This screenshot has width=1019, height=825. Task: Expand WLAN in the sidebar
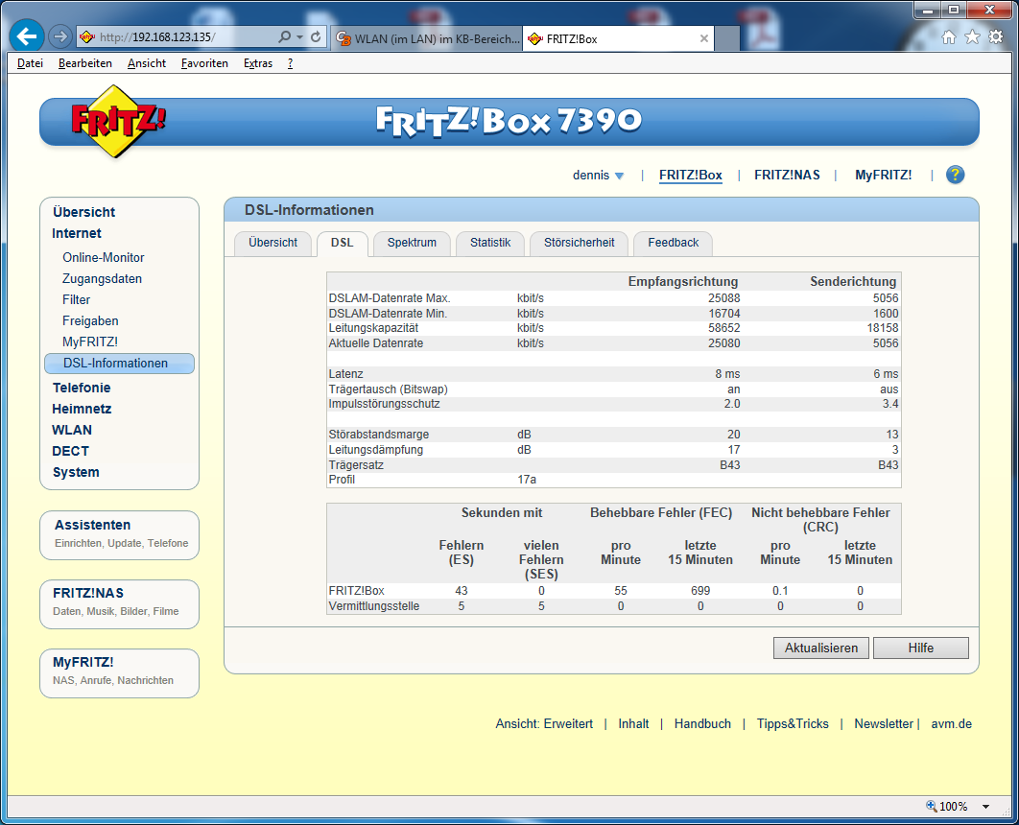click(x=72, y=430)
